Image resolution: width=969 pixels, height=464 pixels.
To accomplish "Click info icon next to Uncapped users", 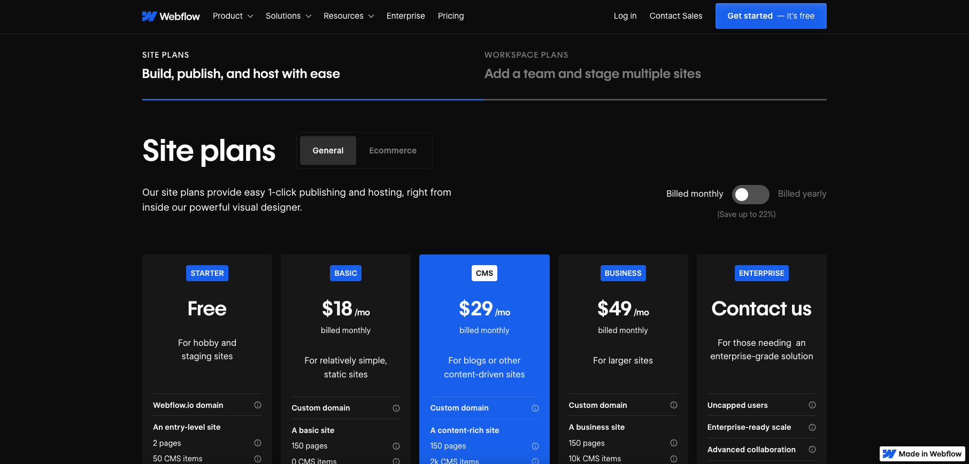I will (812, 405).
